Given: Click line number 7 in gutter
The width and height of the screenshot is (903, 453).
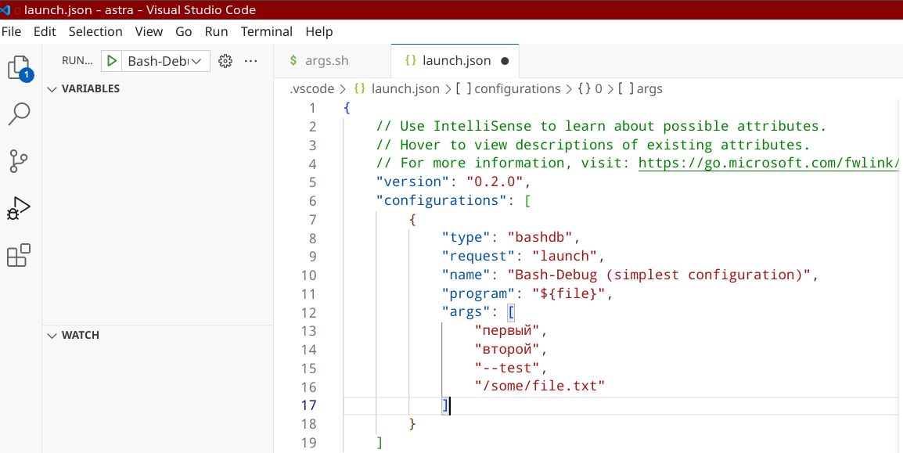Looking at the screenshot, I should click(313, 220).
